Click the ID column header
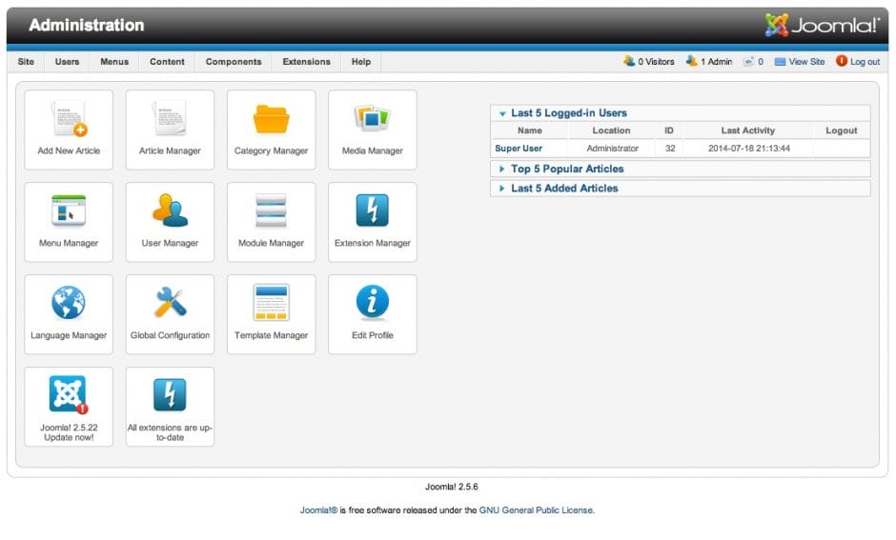The height and width of the screenshot is (540, 896). coord(669,130)
